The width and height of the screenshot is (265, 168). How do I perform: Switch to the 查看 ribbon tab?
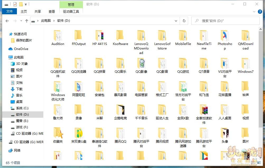(52, 11)
